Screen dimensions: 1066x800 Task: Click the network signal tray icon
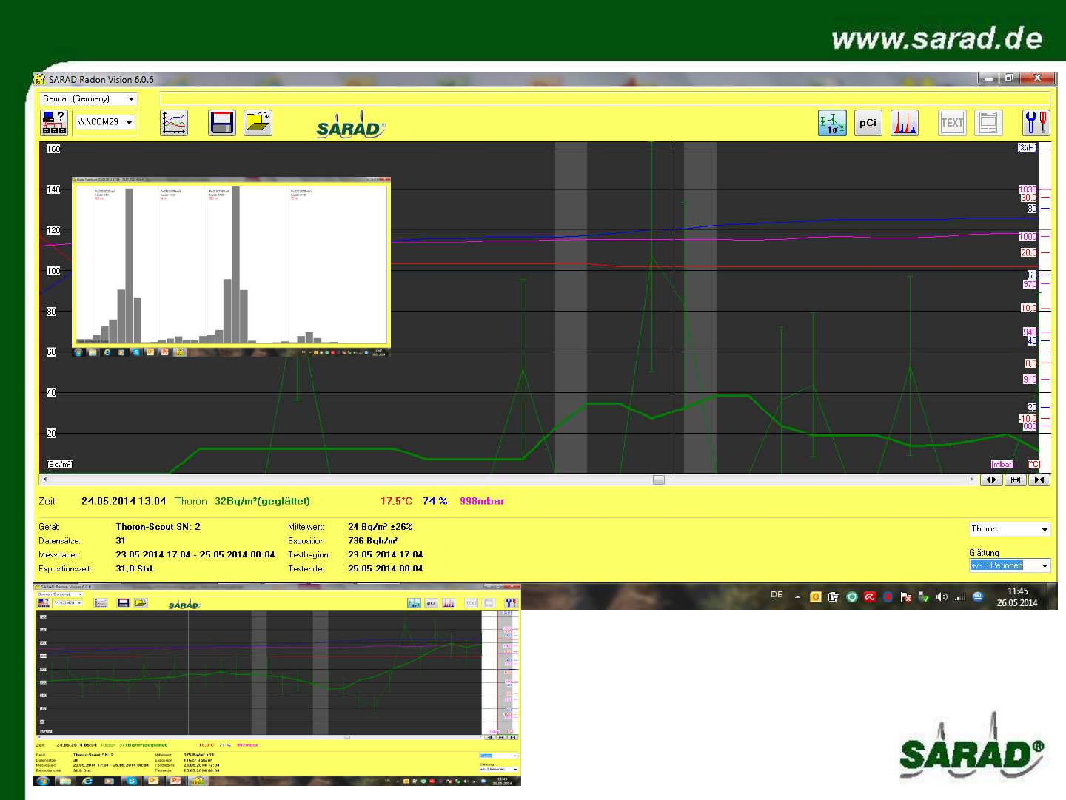tap(960, 596)
